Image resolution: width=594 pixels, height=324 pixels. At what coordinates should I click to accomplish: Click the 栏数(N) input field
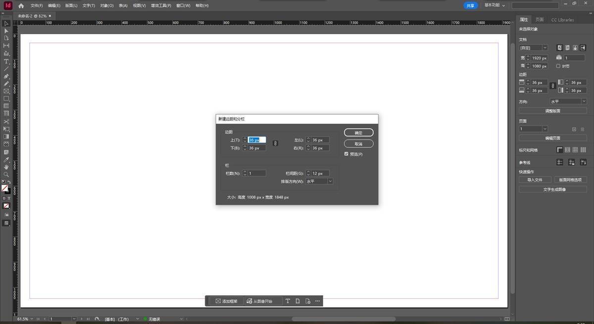pos(256,173)
